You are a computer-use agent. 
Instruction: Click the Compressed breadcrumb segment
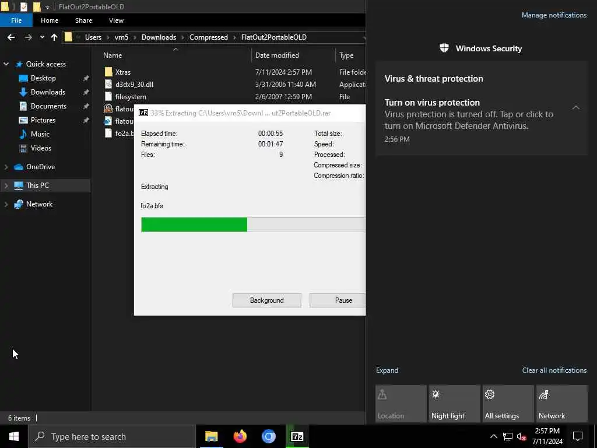pyautogui.click(x=209, y=37)
